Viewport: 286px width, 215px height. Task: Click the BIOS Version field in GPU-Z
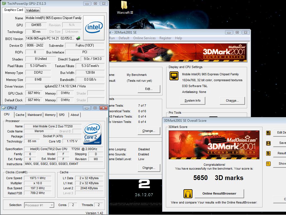click(50, 38)
